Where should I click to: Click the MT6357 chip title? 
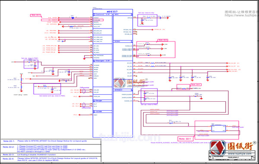[x=112, y=12]
